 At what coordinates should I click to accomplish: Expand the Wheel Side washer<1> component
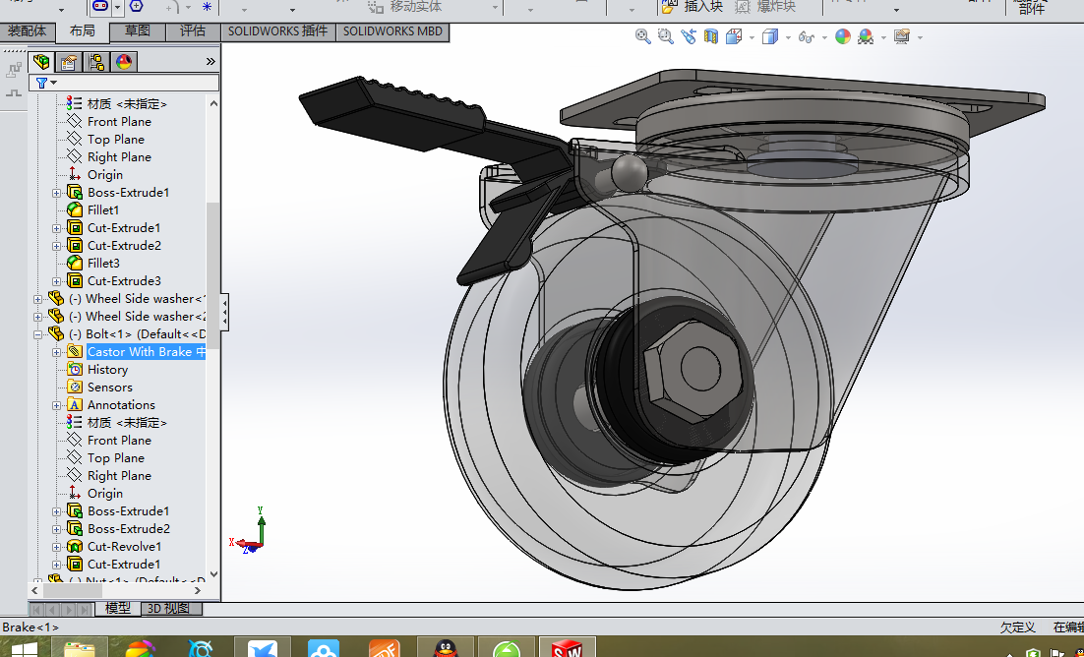(x=38, y=299)
